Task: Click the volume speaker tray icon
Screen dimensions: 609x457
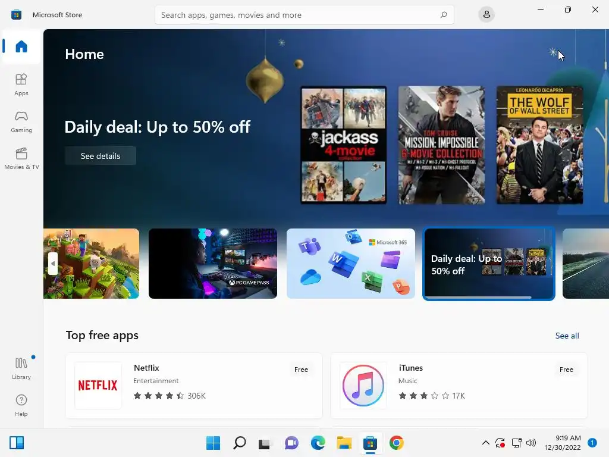Action: [531, 443]
